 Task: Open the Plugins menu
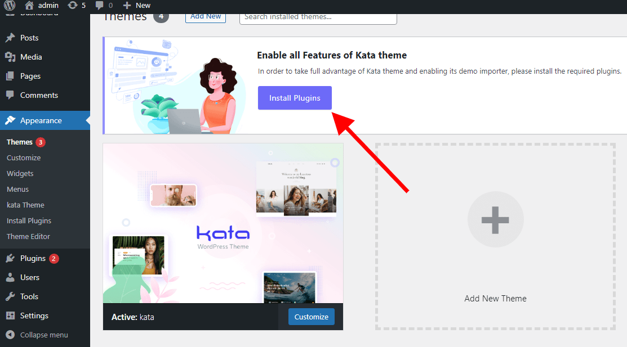click(45, 258)
